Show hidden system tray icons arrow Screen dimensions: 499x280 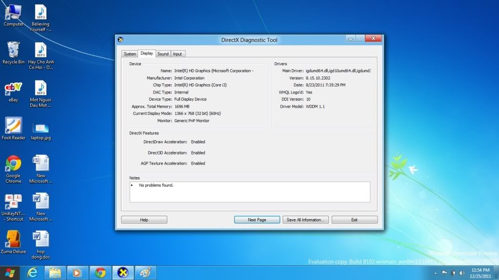coord(436,273)
